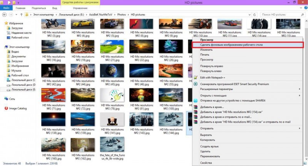Screen dimensions: 308x166
Task: Open Музыка folder in sidebar
Action: pos(16,71)
